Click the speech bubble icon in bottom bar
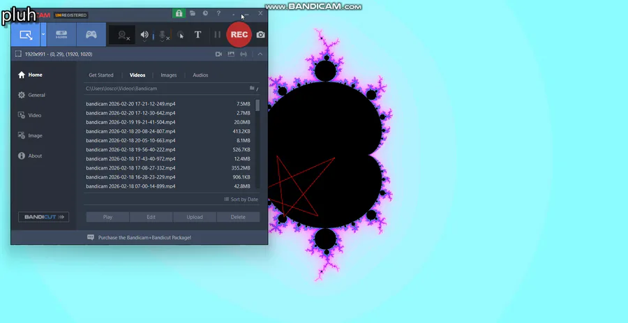628x323 pixels. (91, 237)
